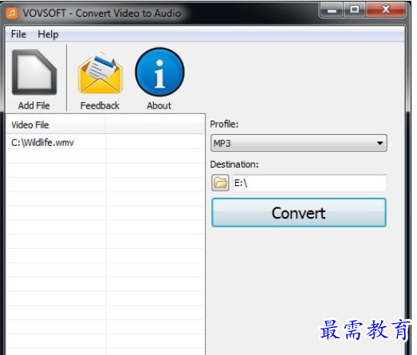Open the Help menu

click(x=48, y=34)
